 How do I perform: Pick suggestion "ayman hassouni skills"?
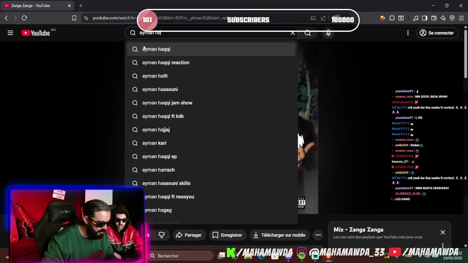pyautogui.click(x=211, y=183)
